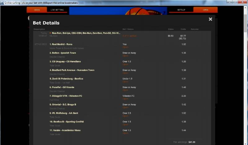Viewport: 248px width, 145px height.
Task: Click the Bet / Status column header
Action: click(128, 29)
